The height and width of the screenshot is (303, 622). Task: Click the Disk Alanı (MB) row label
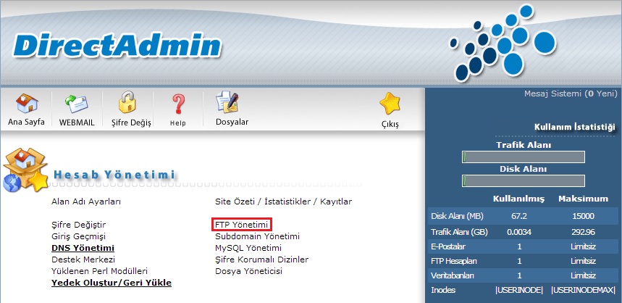coord(458,217)
